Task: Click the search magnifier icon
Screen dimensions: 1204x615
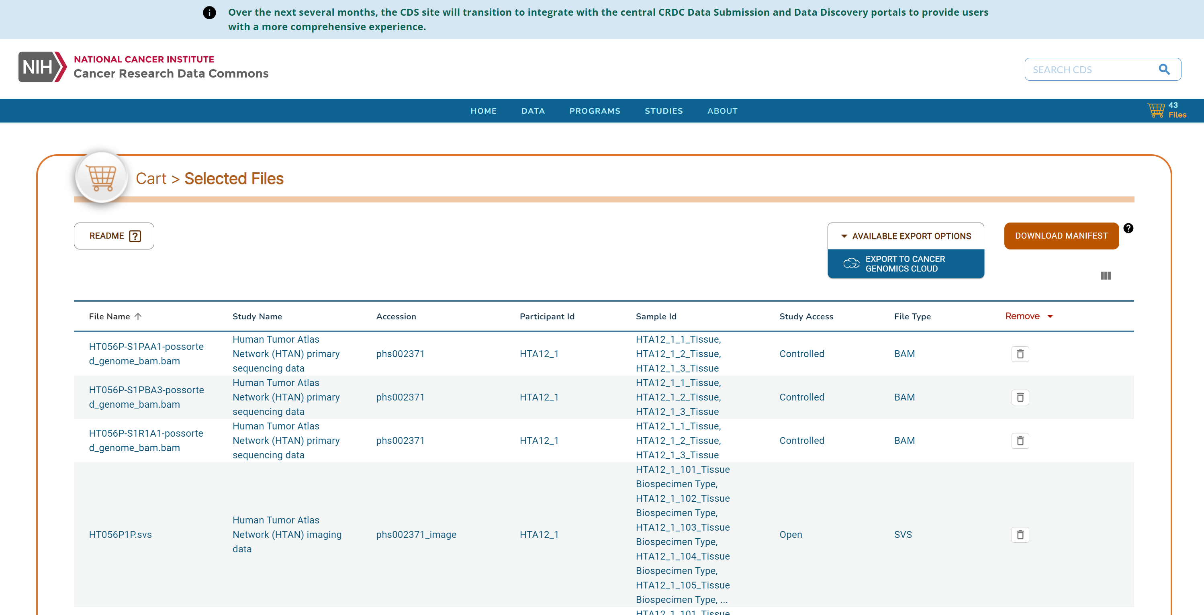Action: [x=1164, y=69]
